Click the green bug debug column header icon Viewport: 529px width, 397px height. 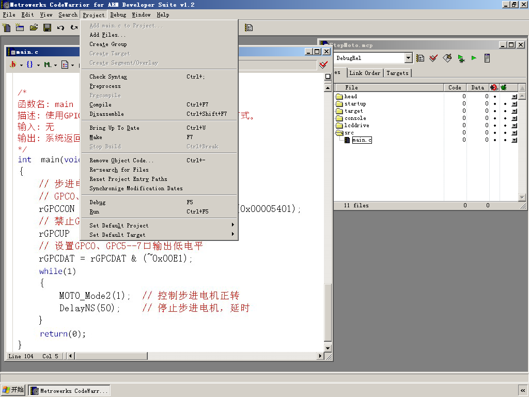pos(503,87)
